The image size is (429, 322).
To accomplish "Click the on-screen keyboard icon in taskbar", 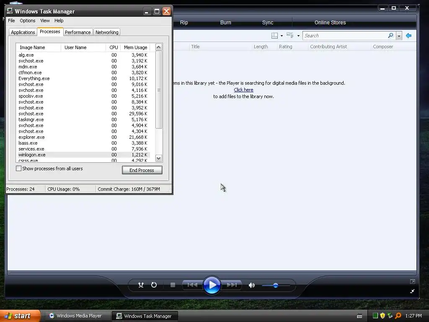I will click(359, 316).
